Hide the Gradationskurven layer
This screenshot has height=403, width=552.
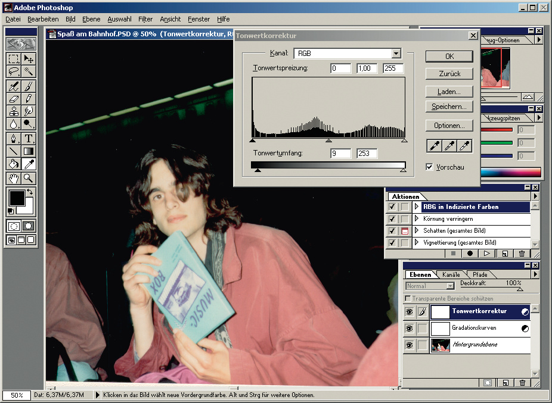(409, 328)
